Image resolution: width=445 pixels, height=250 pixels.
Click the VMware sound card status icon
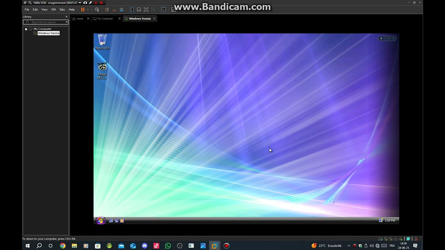401,239
